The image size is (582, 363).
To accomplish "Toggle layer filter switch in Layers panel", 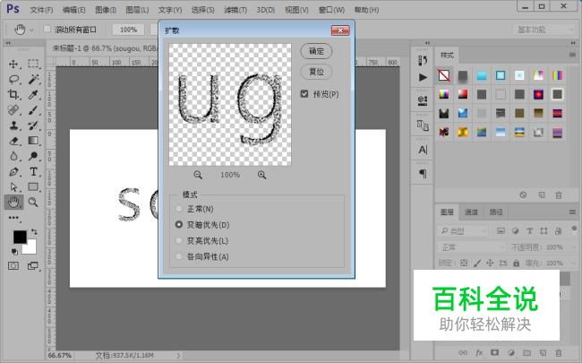I will point(574,229).
